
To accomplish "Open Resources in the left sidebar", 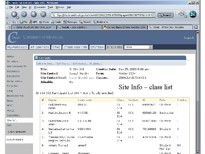I will [x=13, y=71].
